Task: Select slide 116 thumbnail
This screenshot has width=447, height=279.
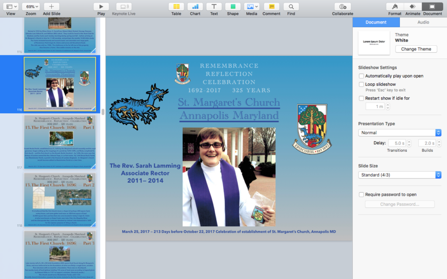Action: (x=60, y=84)
